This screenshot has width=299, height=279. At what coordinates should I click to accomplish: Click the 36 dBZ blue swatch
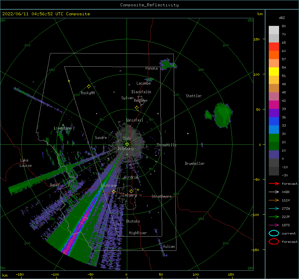(274, 121)
